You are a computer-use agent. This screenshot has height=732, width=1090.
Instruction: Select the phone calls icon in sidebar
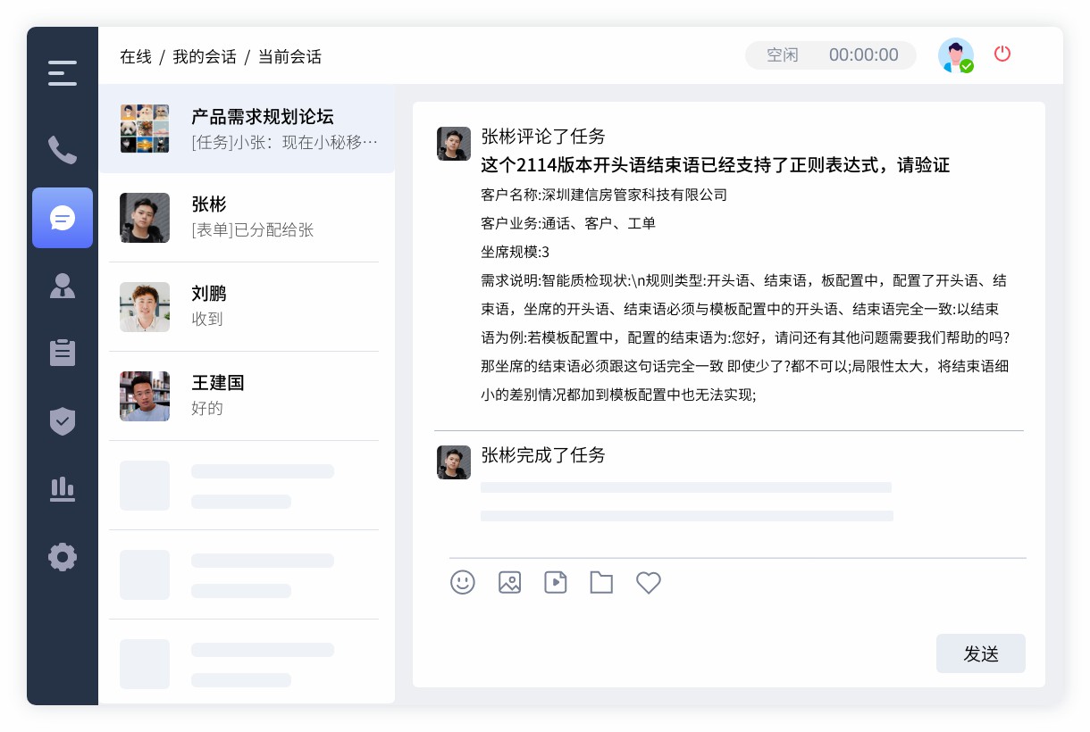click(63, 150)
